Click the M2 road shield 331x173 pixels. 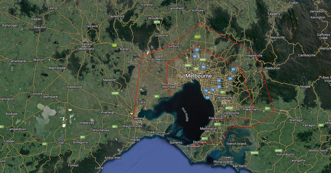[x=196, y=69]
